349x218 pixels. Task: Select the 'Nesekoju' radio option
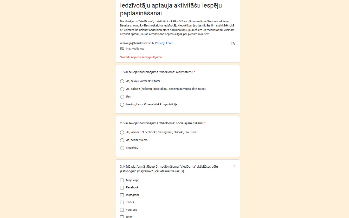coord(122,148)
